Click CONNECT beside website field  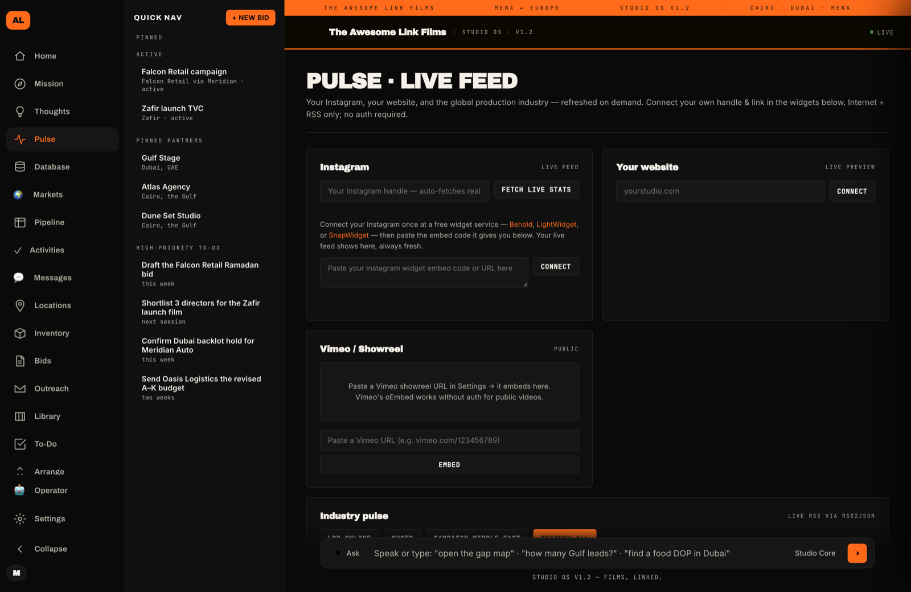point(852,191)
